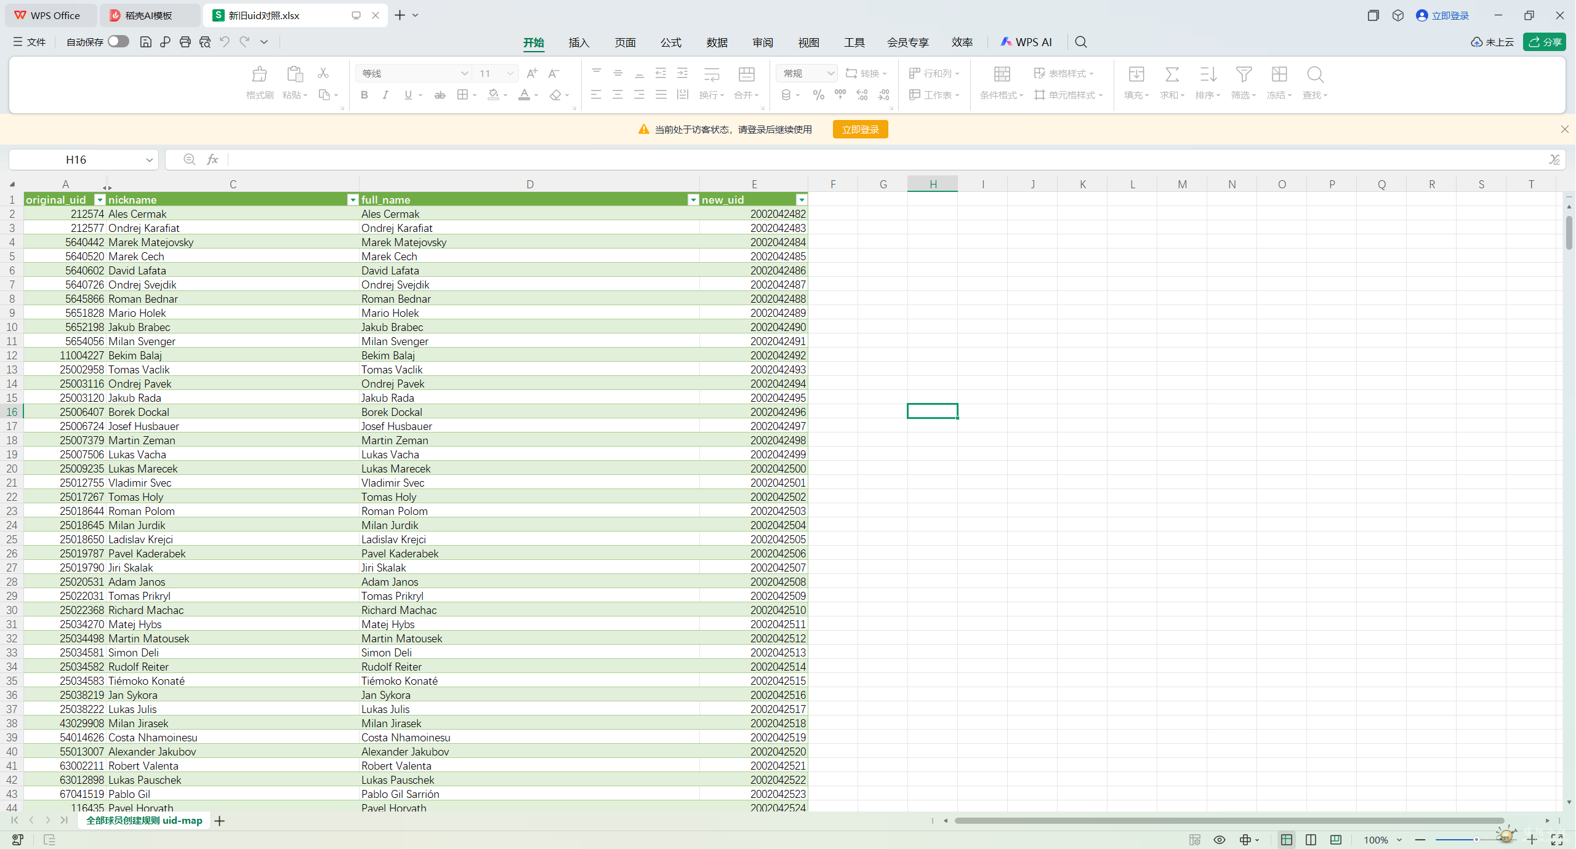Image resolution: width=1576 pixels, height=849 pixels.
Task: Switch to page break preview in status bar
Action: coord(1335,840)
